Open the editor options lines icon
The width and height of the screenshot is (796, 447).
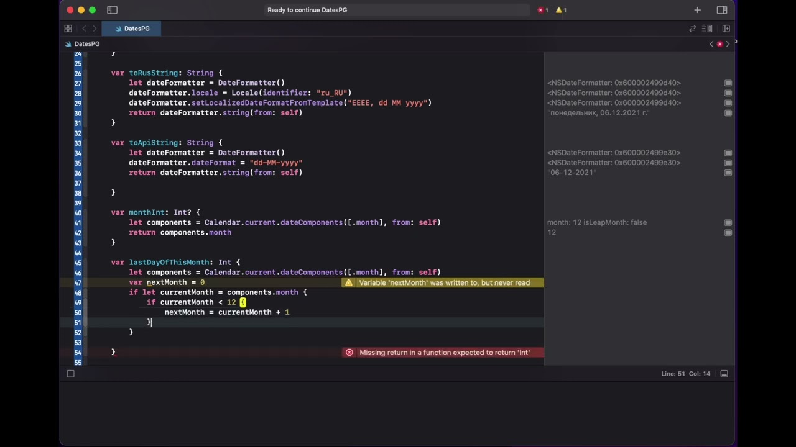click(x=707, y=29)
